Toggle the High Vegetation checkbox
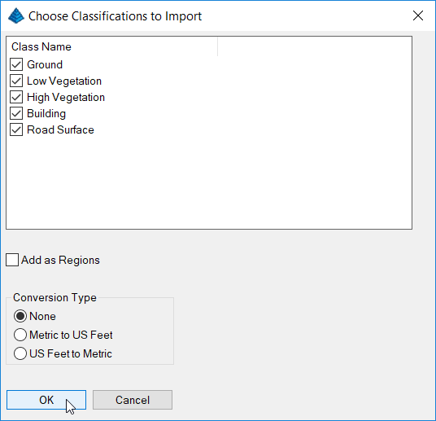 coord(16,97)
